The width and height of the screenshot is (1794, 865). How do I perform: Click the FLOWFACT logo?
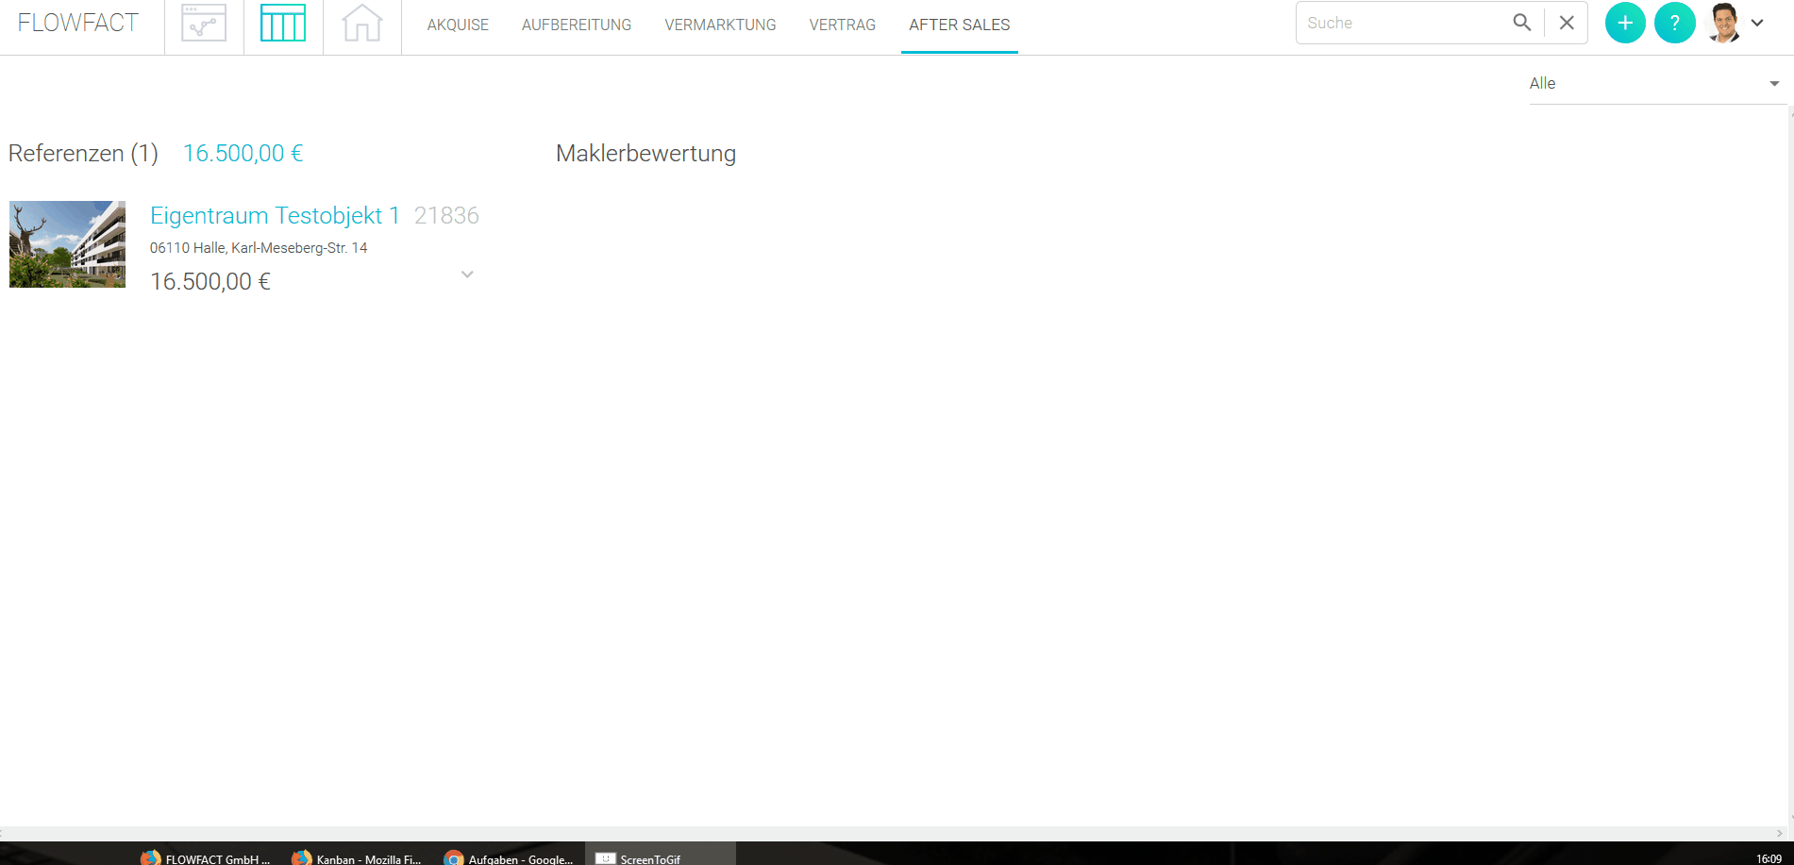[x=78, y=24]
